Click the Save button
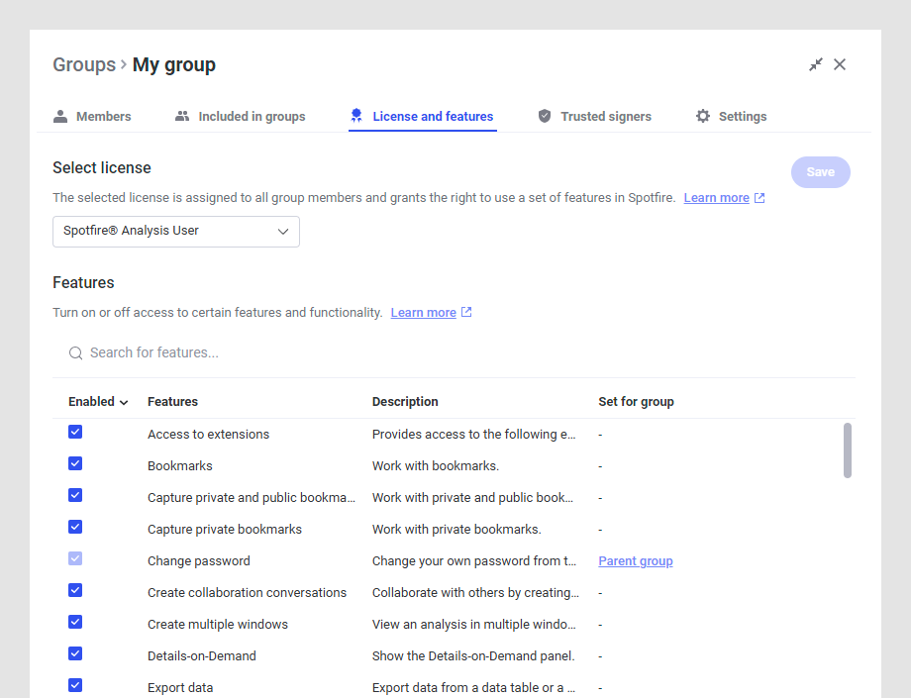This screenshot has width=911, height=698. pyautogui.click(x=820, y=172)
